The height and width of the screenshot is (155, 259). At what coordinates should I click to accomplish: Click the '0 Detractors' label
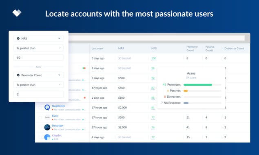pyautogui.click(x=172, y=97)
